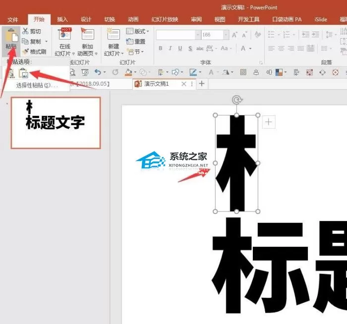Click the increase font size icon

tap(234, 35)
